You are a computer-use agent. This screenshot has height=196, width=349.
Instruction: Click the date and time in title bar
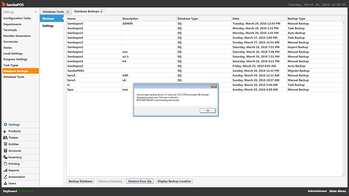click(x=317, y=5)
